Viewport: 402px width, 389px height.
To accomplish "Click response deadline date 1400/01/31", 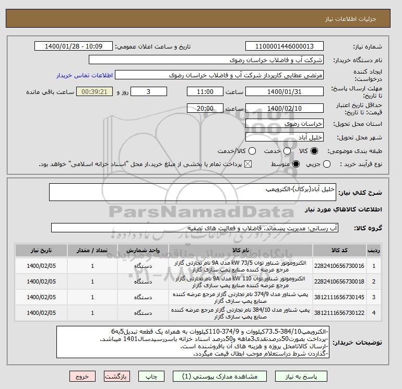I will click(x=285, y=91).
